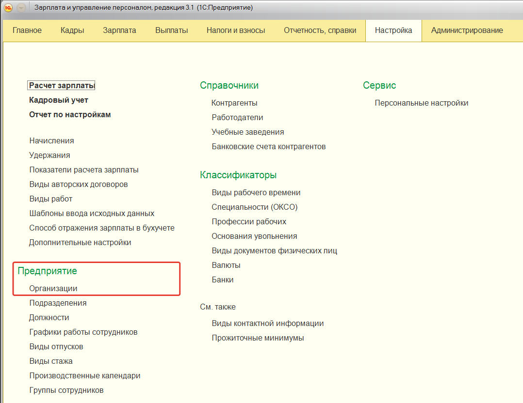Click the Справочники group heading
The image size is (523, 403).
coord(229,86)
